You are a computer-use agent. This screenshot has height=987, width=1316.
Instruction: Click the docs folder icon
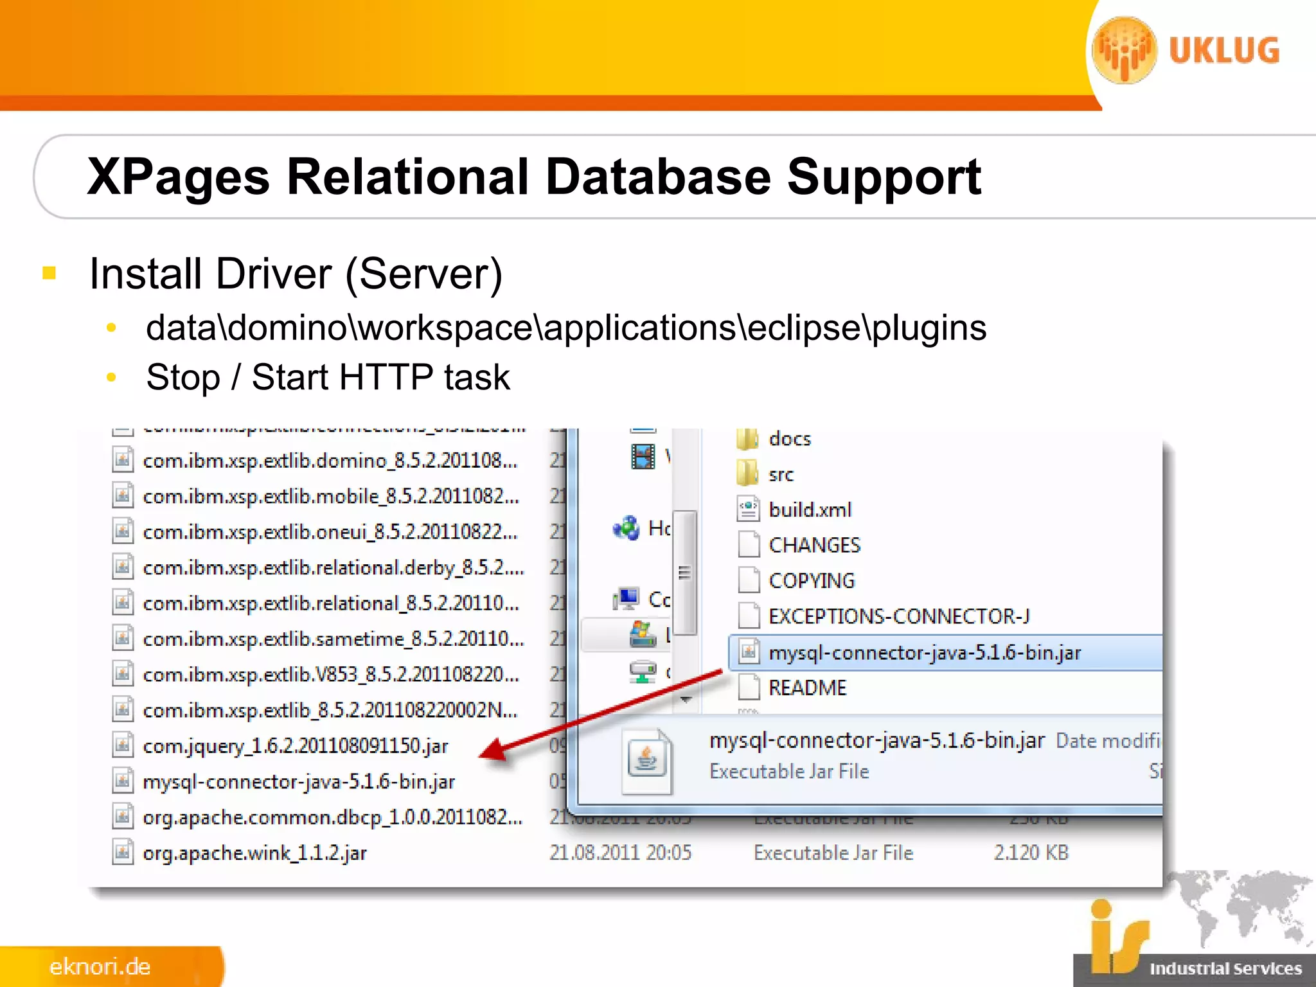pyautogui.click(x=747, y=439)
